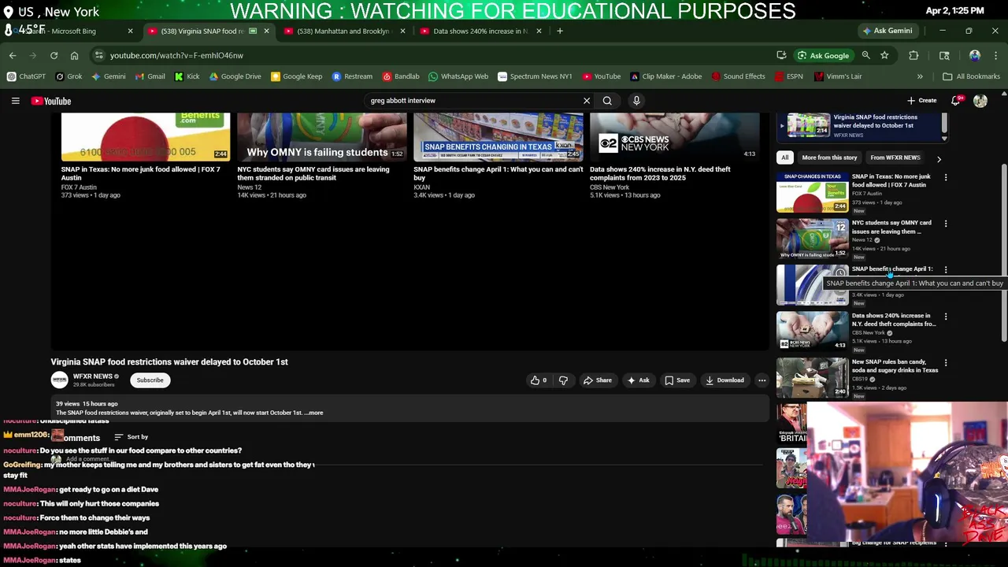This screenshot has height=567, width=1008.
Task: Click the install app icon in address bar
Action: point(781,55)
